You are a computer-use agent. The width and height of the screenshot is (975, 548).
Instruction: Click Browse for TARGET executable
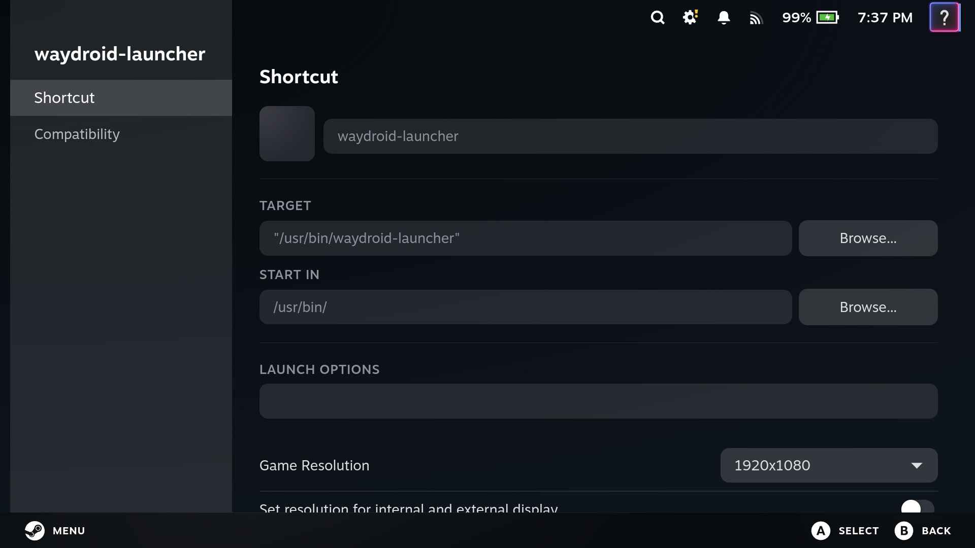tap(868, 238)
